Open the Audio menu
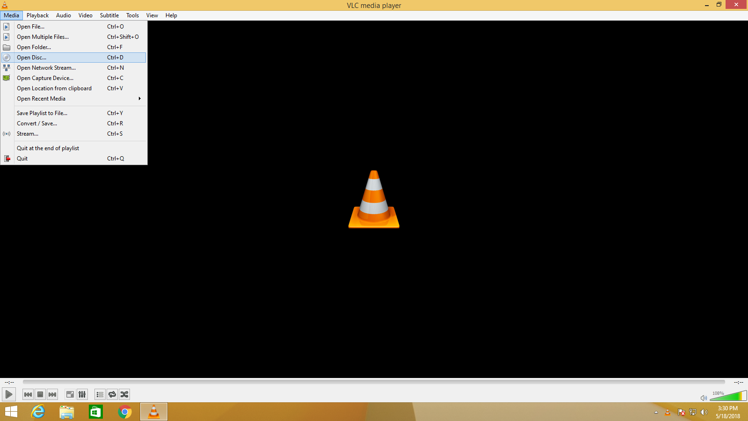This screenshot has width=748, height=421. pos(64,15)
